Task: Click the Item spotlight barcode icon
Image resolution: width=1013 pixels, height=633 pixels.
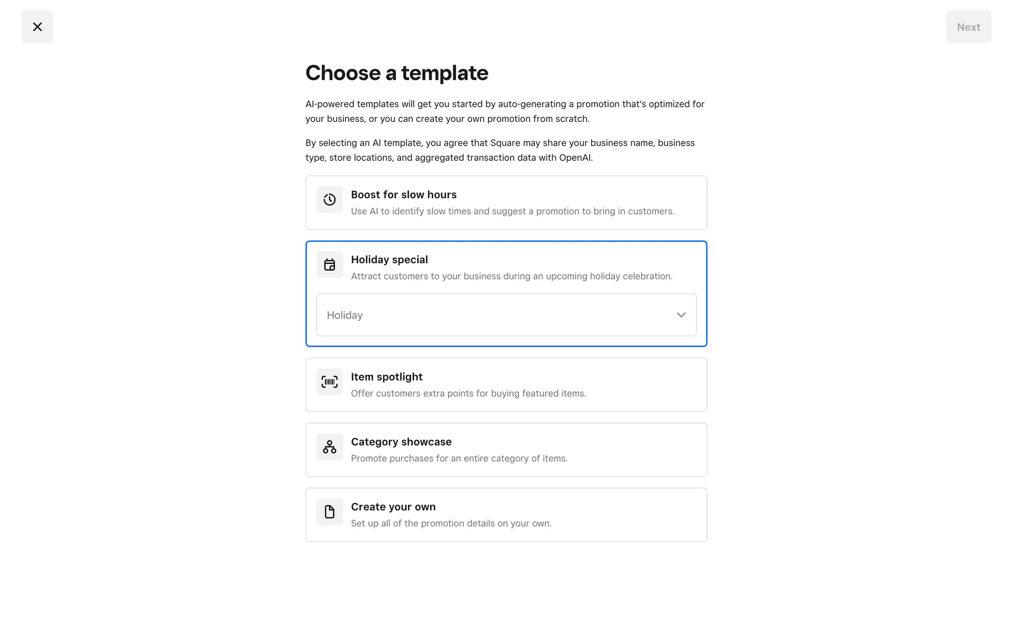Action: tap(329, 382)
